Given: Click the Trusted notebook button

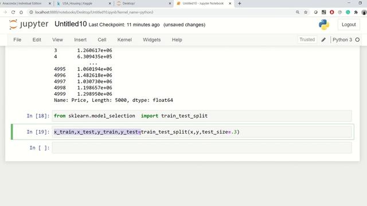Looking at the screenshot, I should [307, 39].
